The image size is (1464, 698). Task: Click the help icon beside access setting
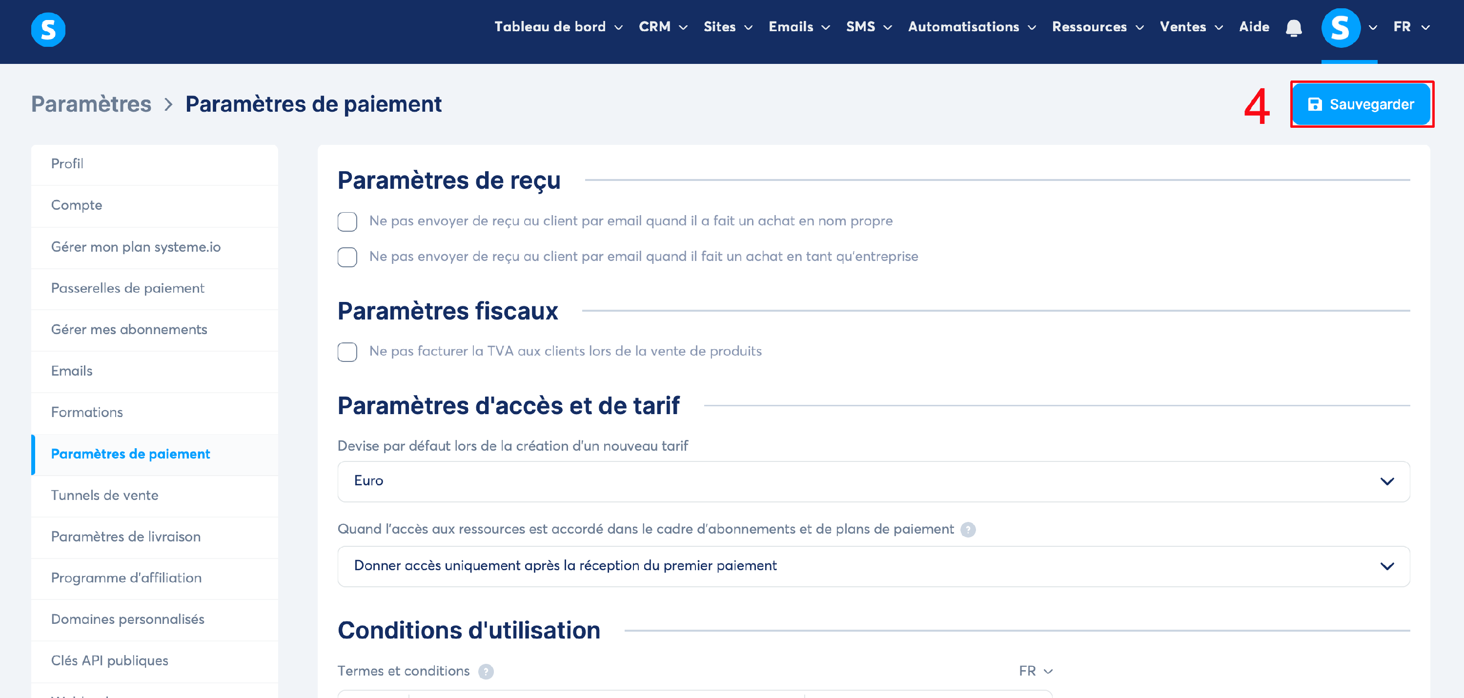click(968, 529)
